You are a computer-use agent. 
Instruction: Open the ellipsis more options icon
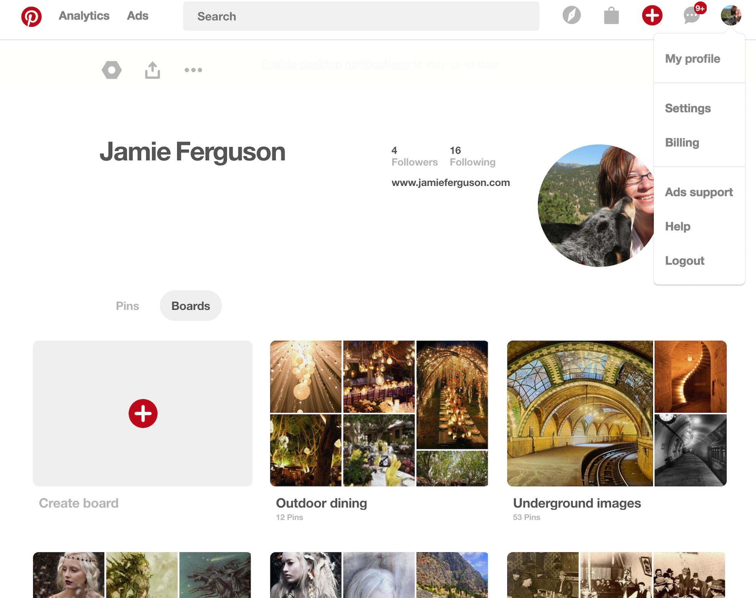pyautogui.click(x=193, y=70)
